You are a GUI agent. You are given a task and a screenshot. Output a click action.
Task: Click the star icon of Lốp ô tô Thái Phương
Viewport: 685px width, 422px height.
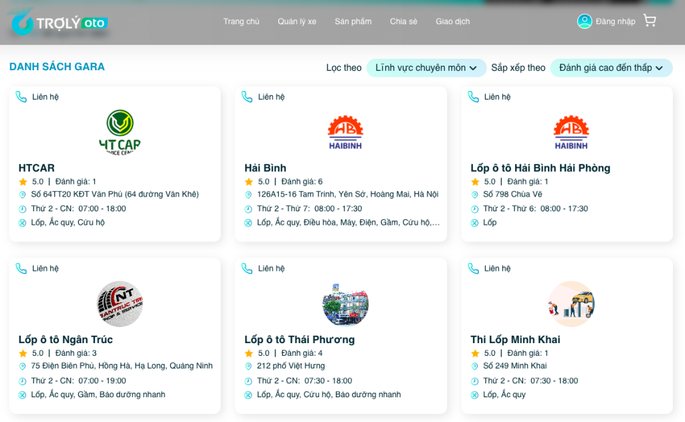point(249,353)
